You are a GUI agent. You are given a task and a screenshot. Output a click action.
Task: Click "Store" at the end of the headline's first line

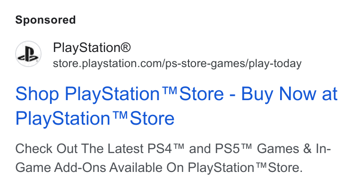(x=201, y=94)
